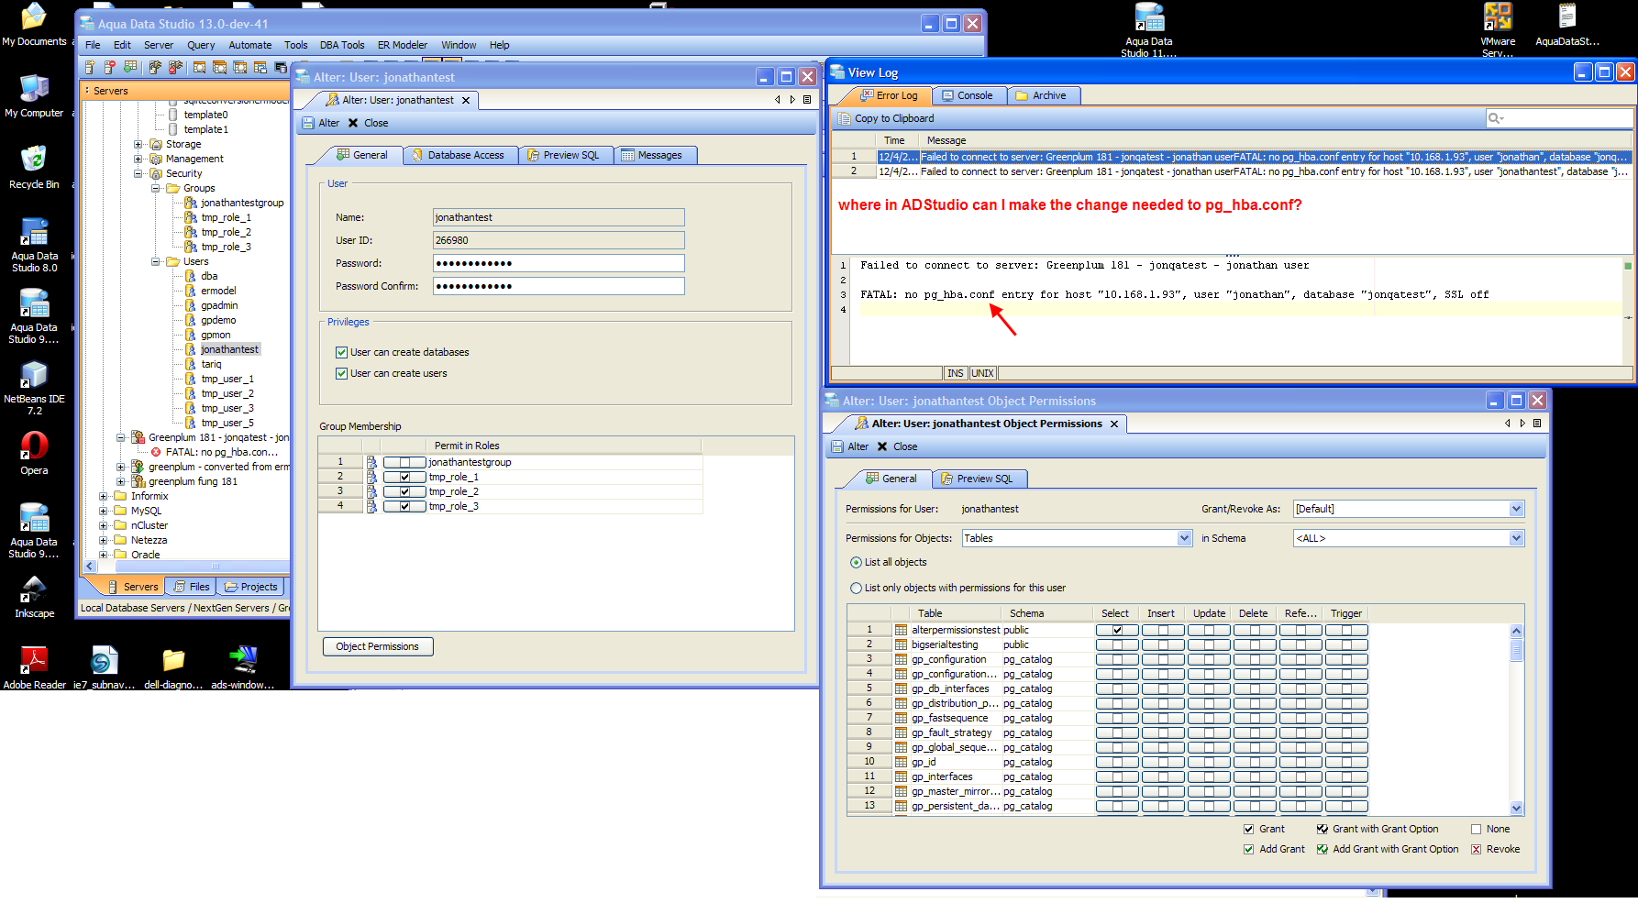
Task: Open VMware Server desktop icon
Action: point(1498,29)
